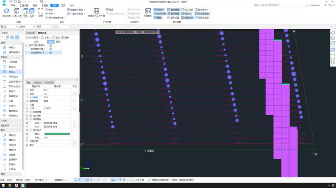The image size is (336, 188).
Task: Toggle lock icon of selected drawing row
Action: click(51, 52)
